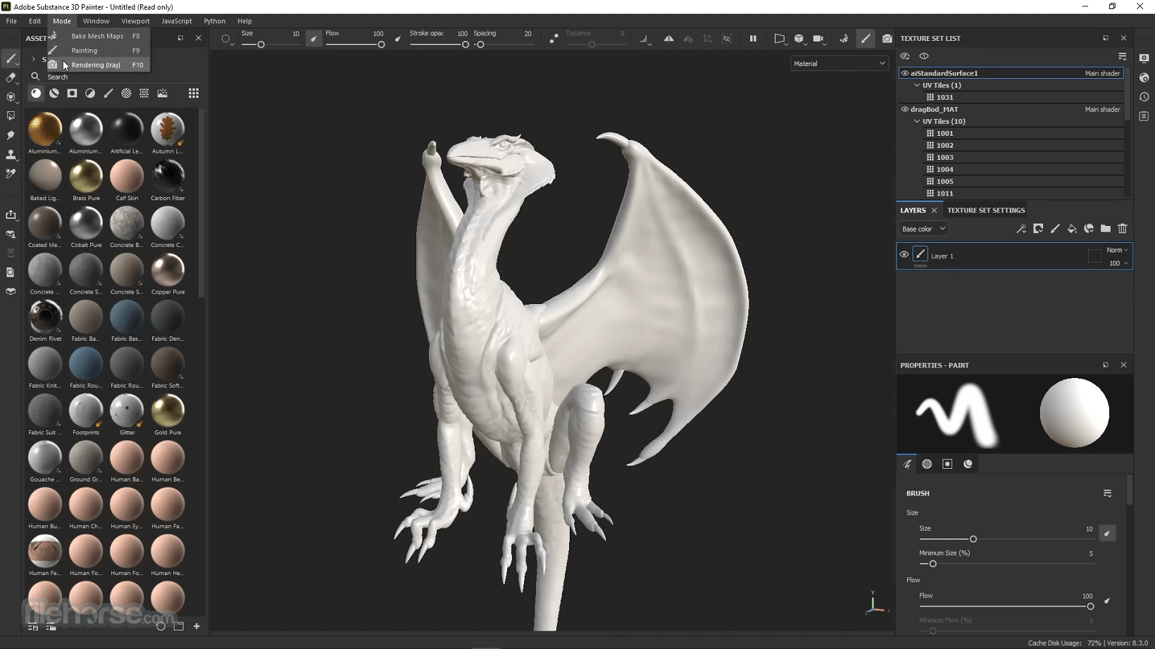Toggle visibility of dragBod_MAT texture set
Image resolution: width=1155 pixels, height=649 pixels.
[x=905, y=109]
